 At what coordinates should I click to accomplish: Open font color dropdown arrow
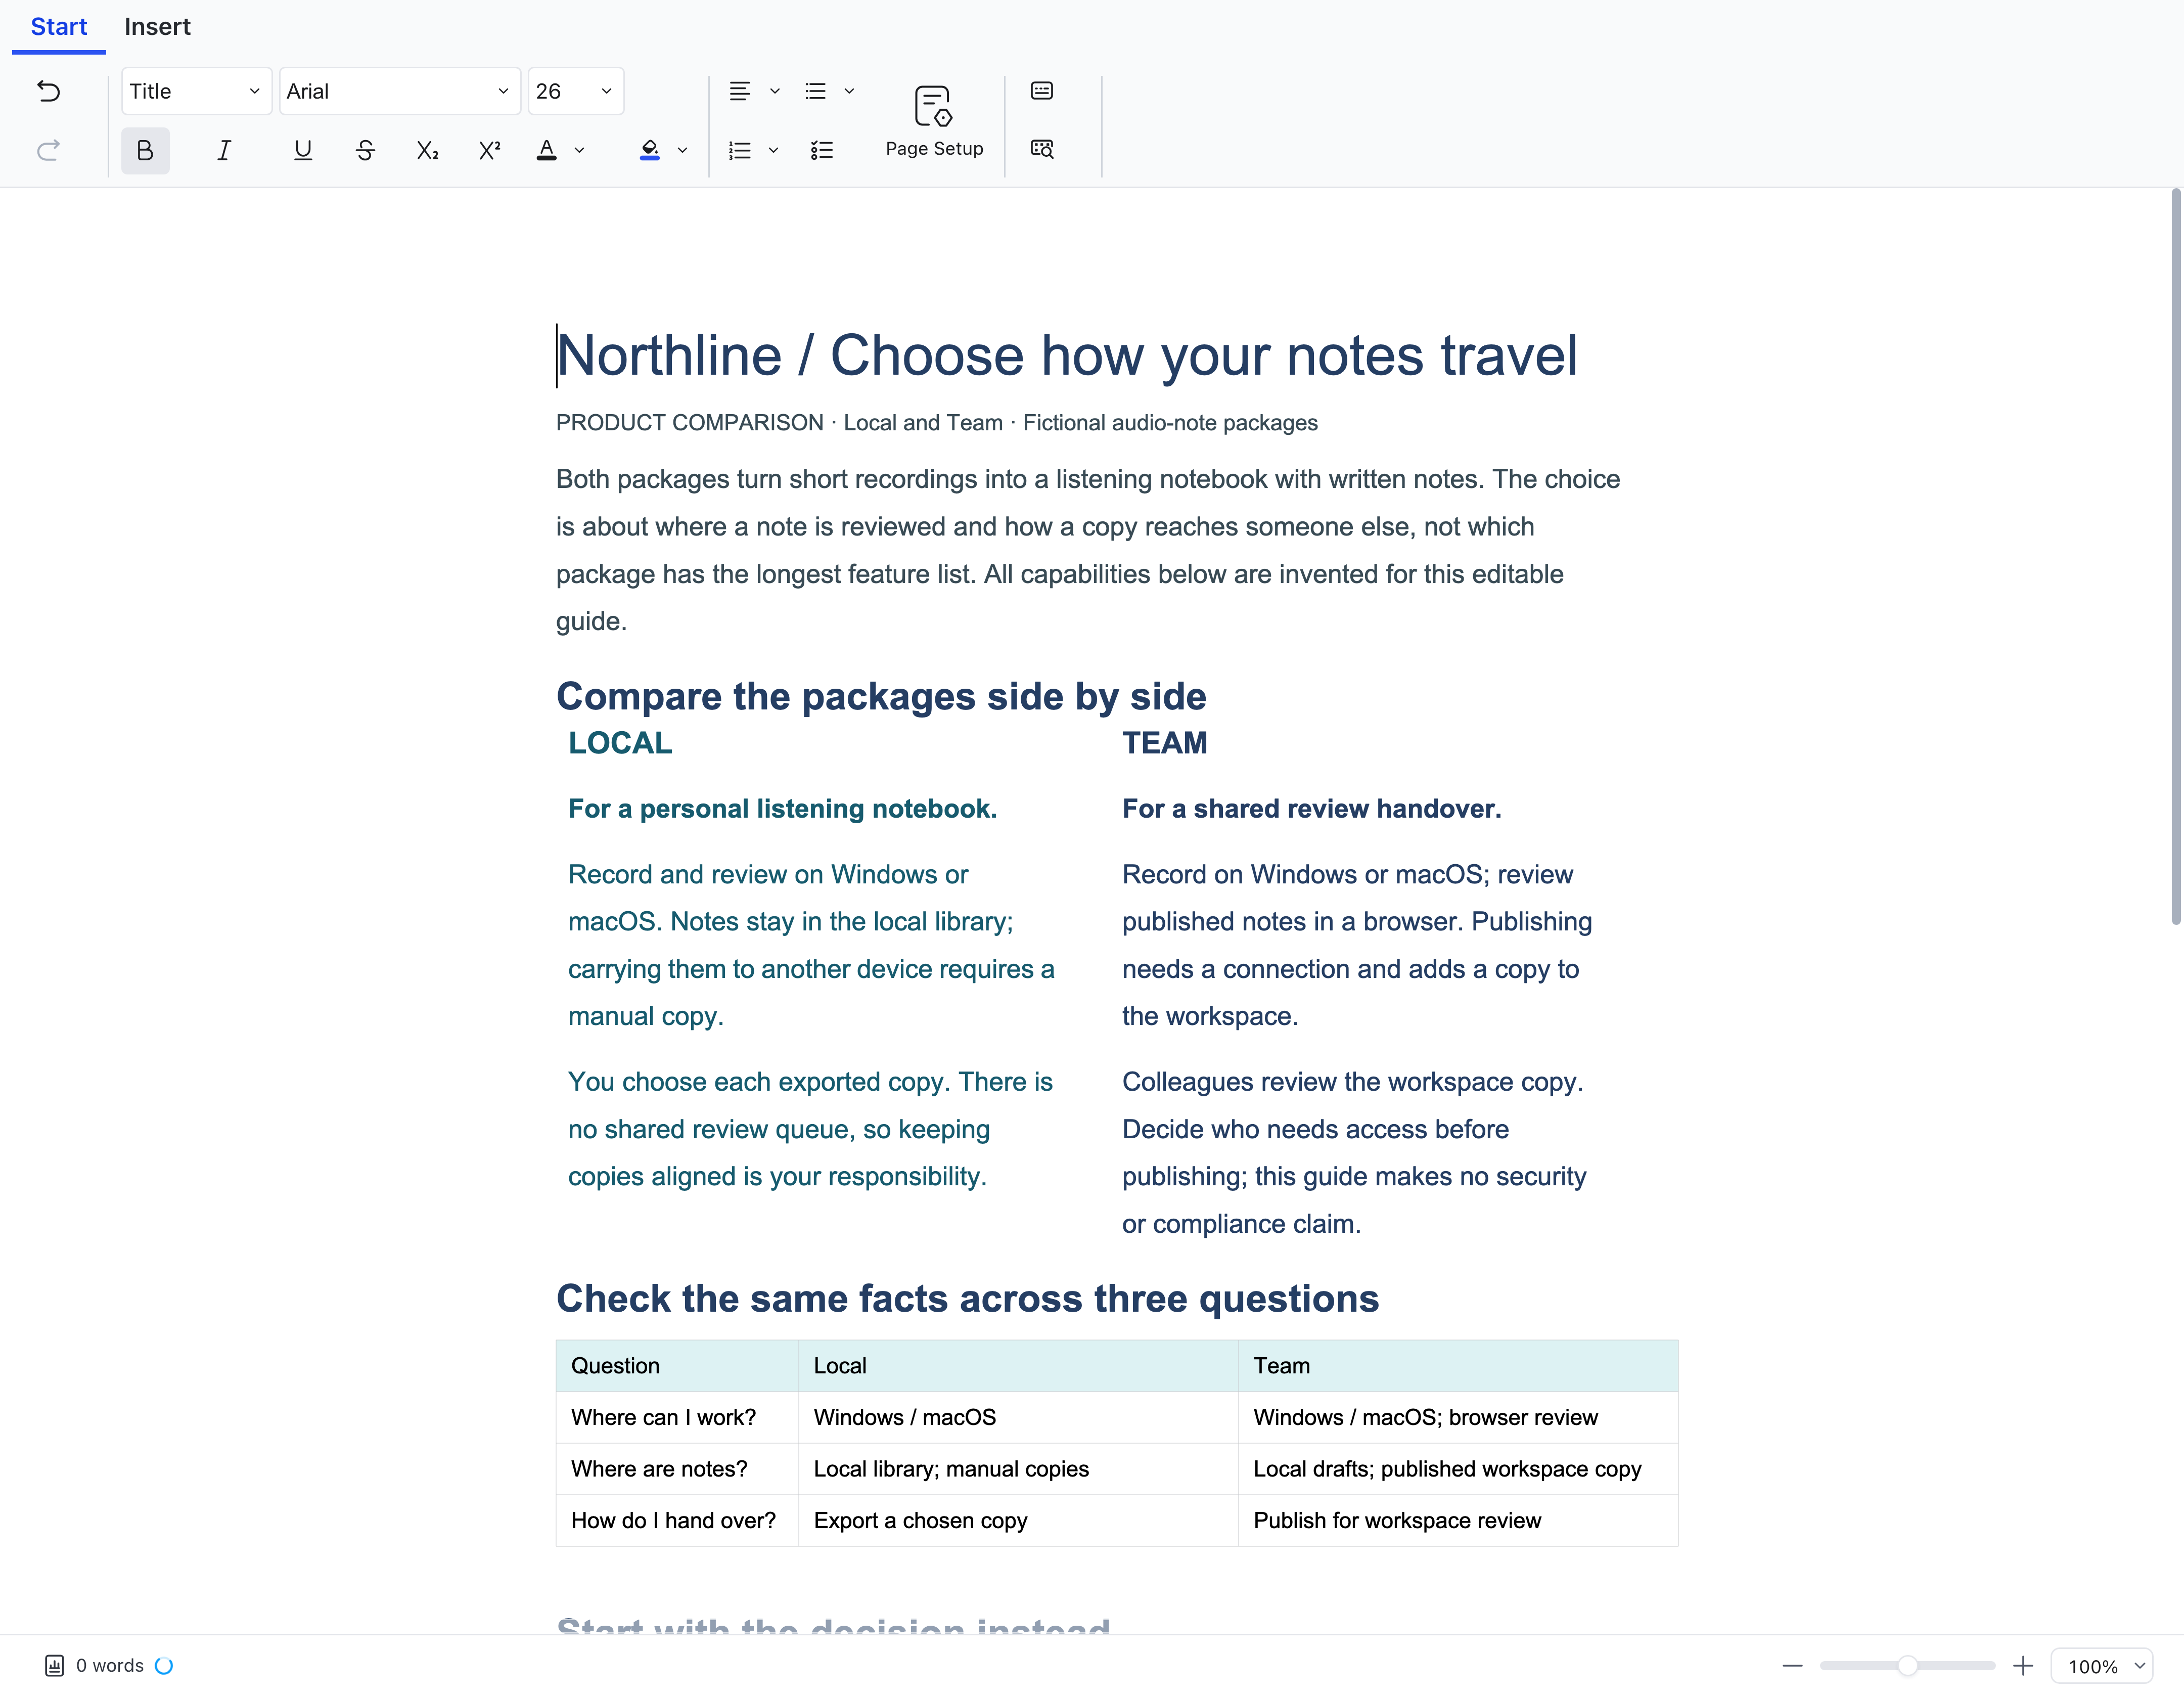point(579,151)
